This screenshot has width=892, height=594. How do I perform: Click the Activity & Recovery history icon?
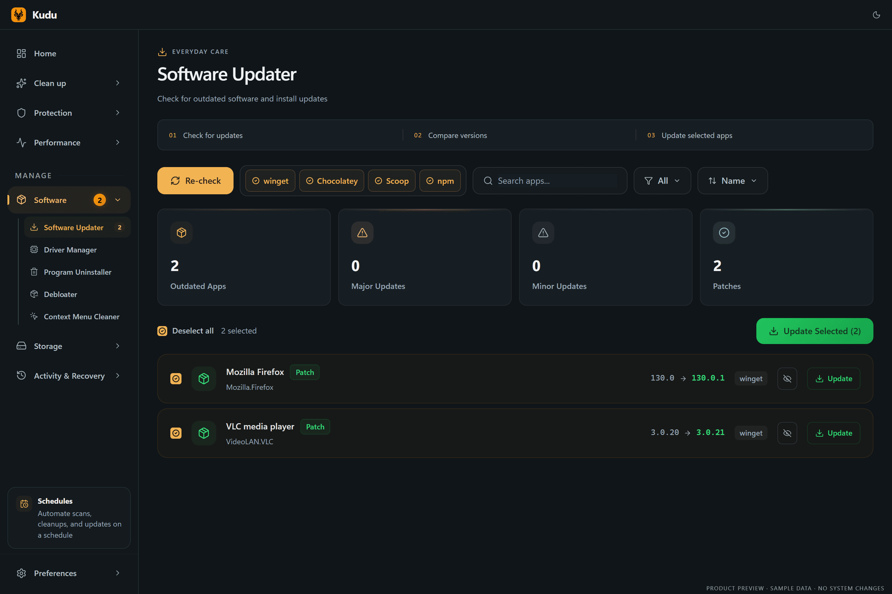coord(21,375)
